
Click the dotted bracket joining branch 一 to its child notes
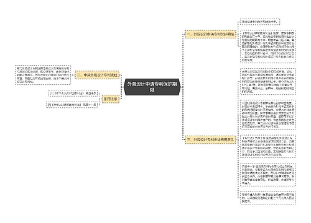tap(238, 34)
